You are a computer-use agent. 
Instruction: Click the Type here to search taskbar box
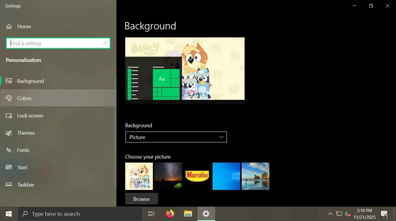(80, 214)
